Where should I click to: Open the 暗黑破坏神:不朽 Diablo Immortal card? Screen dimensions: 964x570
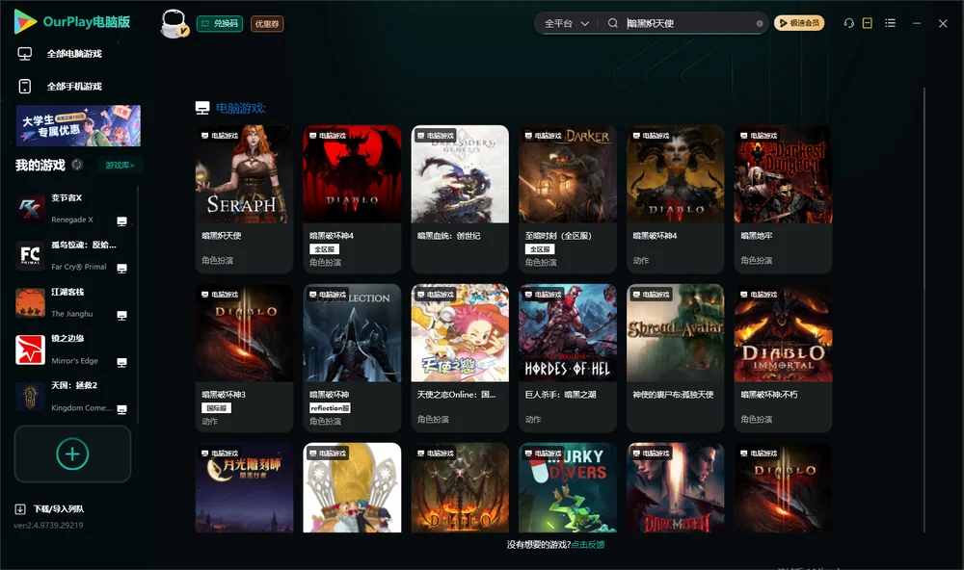pos(783,358)
